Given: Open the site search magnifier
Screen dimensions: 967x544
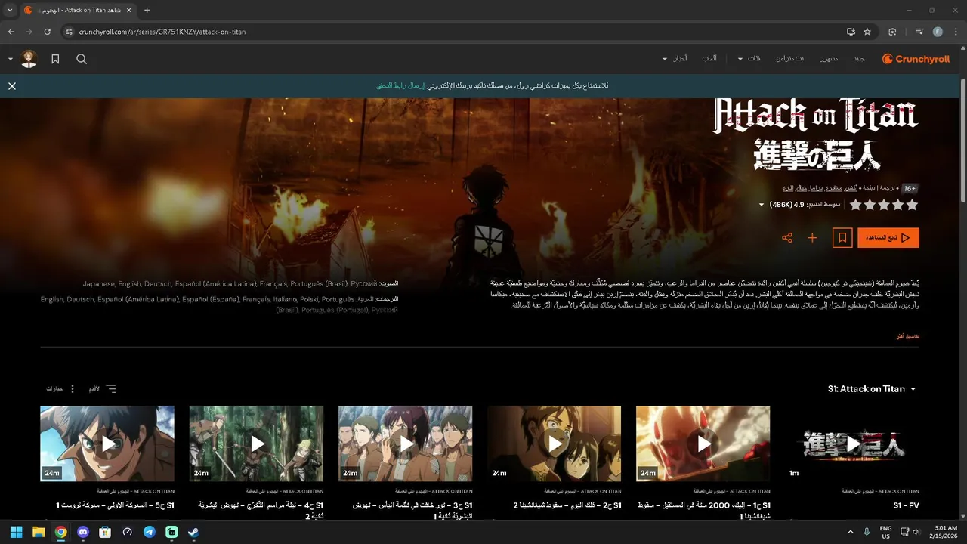Looking at the screenshot, I should tap(82, 59).
